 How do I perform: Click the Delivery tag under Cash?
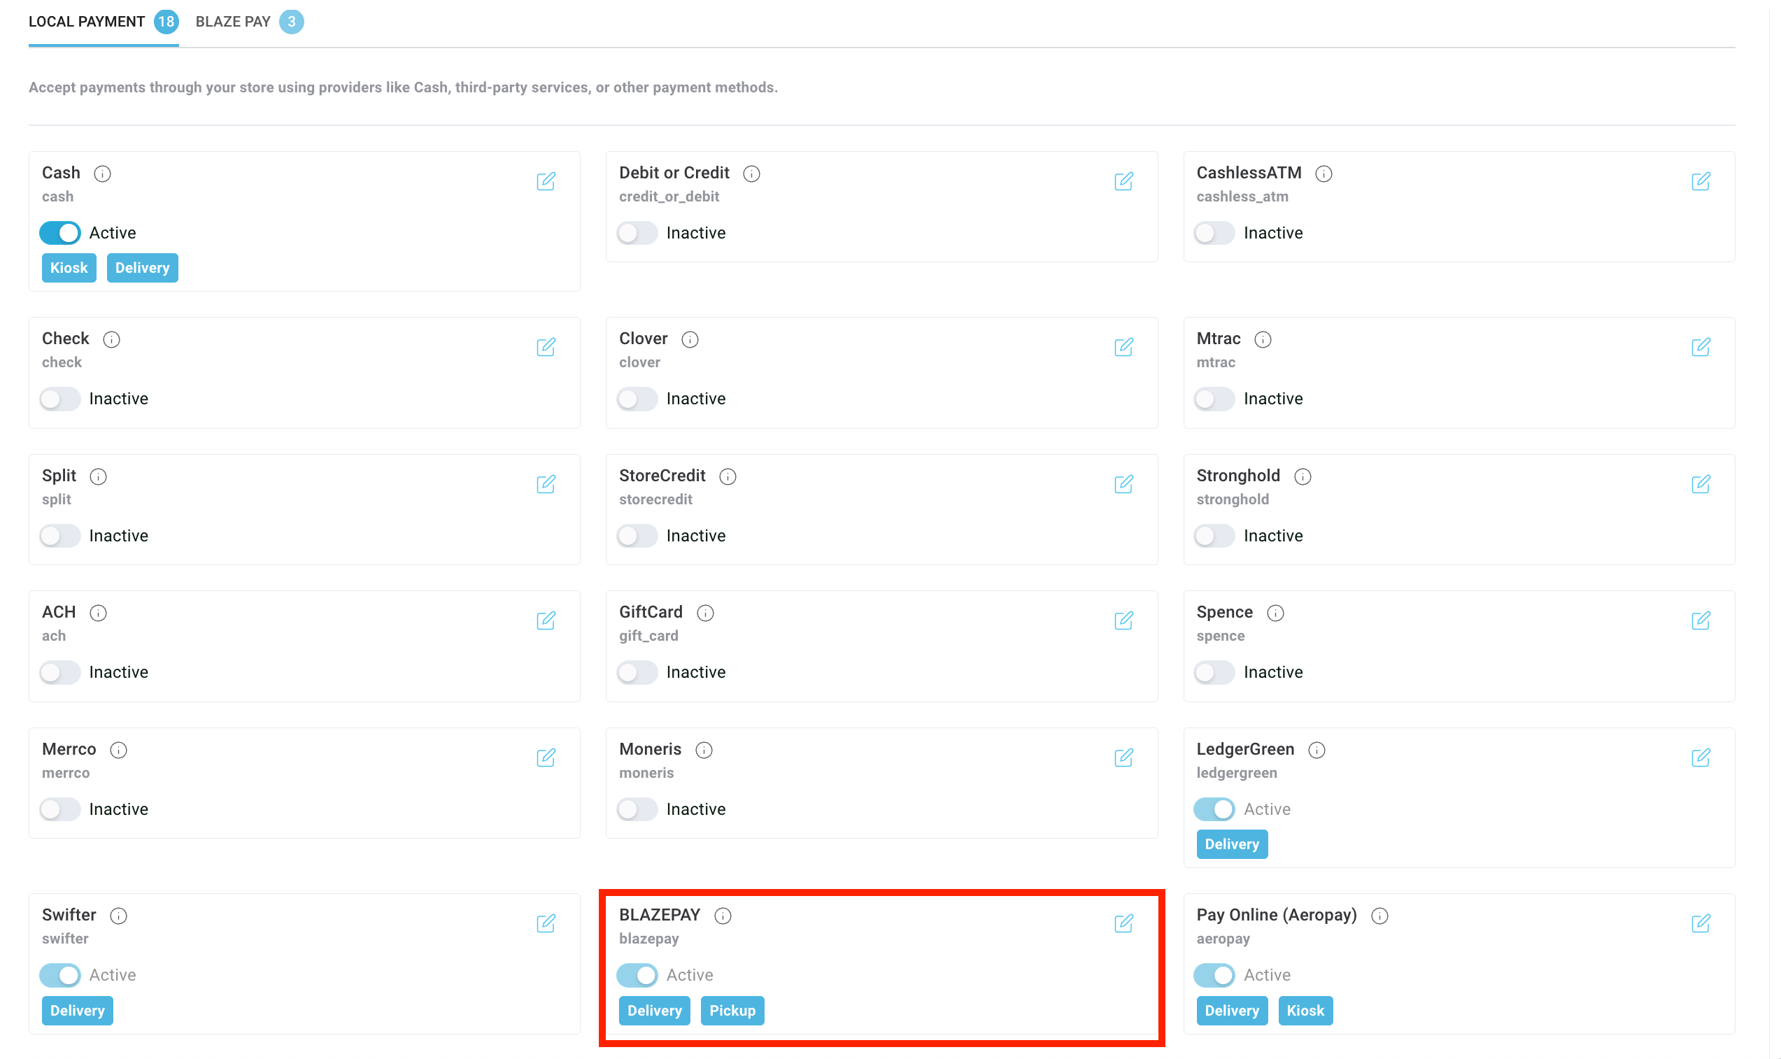143,268
